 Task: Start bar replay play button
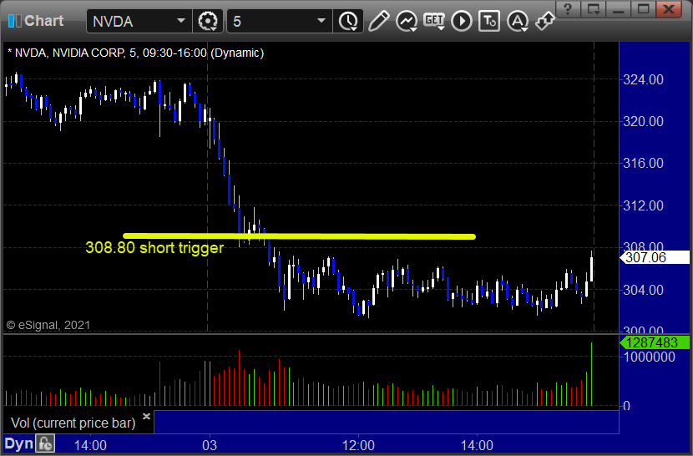[x=462, y=21]
